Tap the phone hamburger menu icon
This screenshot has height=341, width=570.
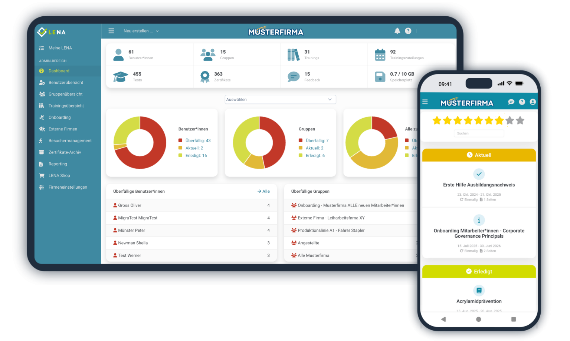coord(425,102)
